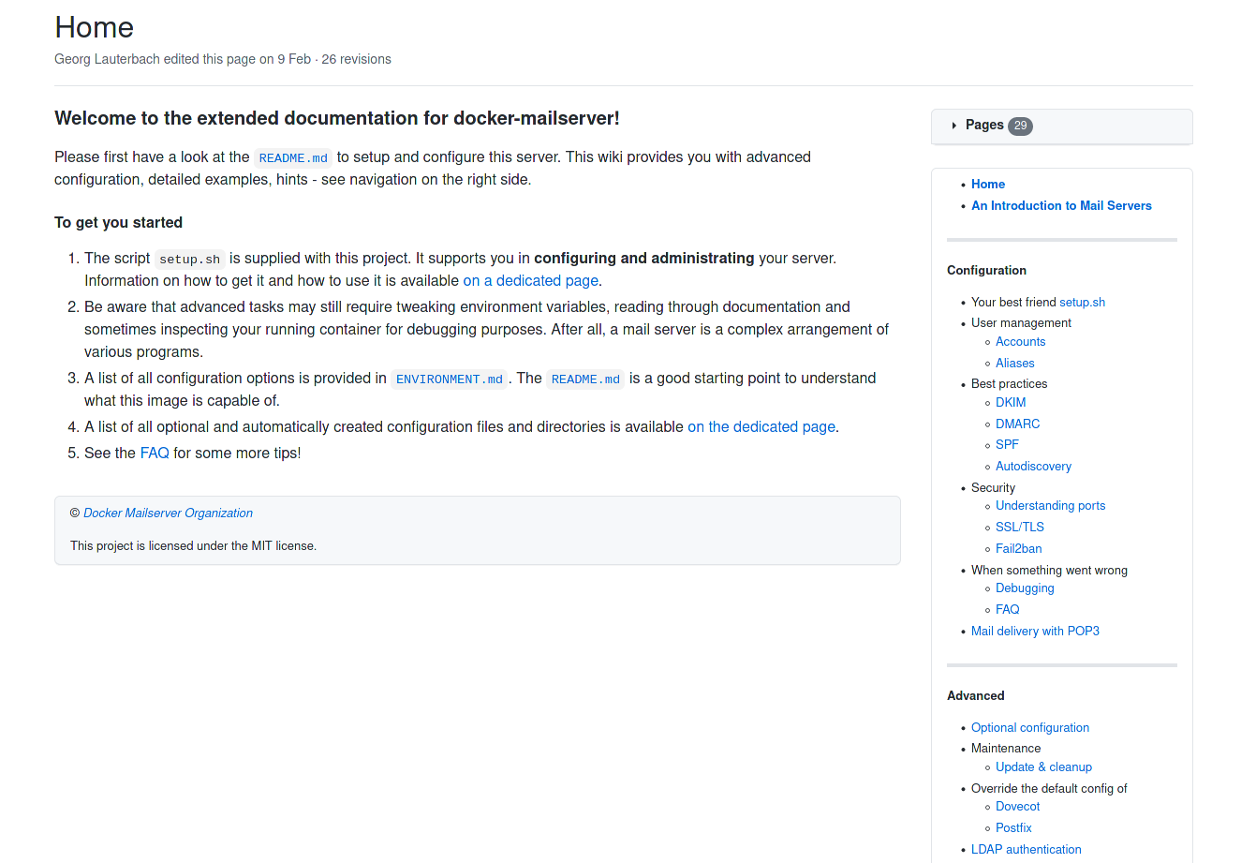The width and height of the screenshot is (1256, 863).
Task: Navigate to the Fail2ban page
Action: coord(1018,548)
